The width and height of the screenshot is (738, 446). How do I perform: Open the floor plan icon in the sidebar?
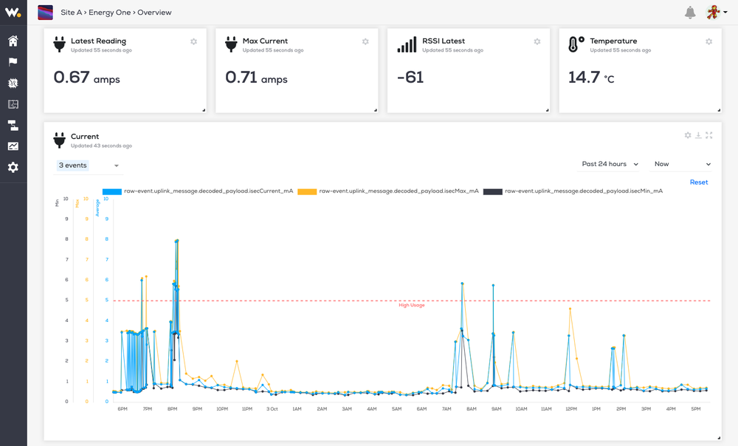coord(13,104)
